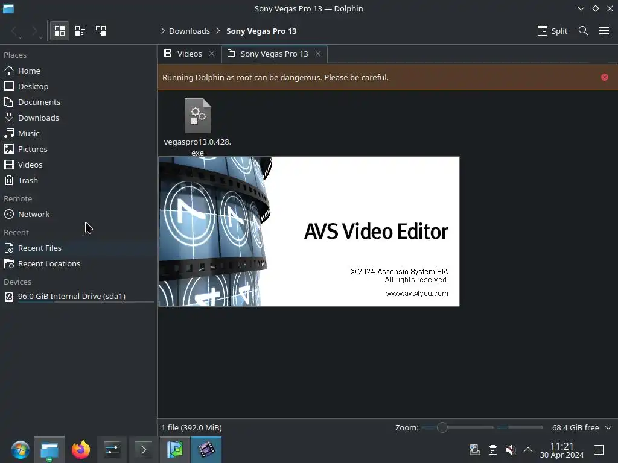Click '1 file (392.0 MiB)' status text

coord(191,427)
